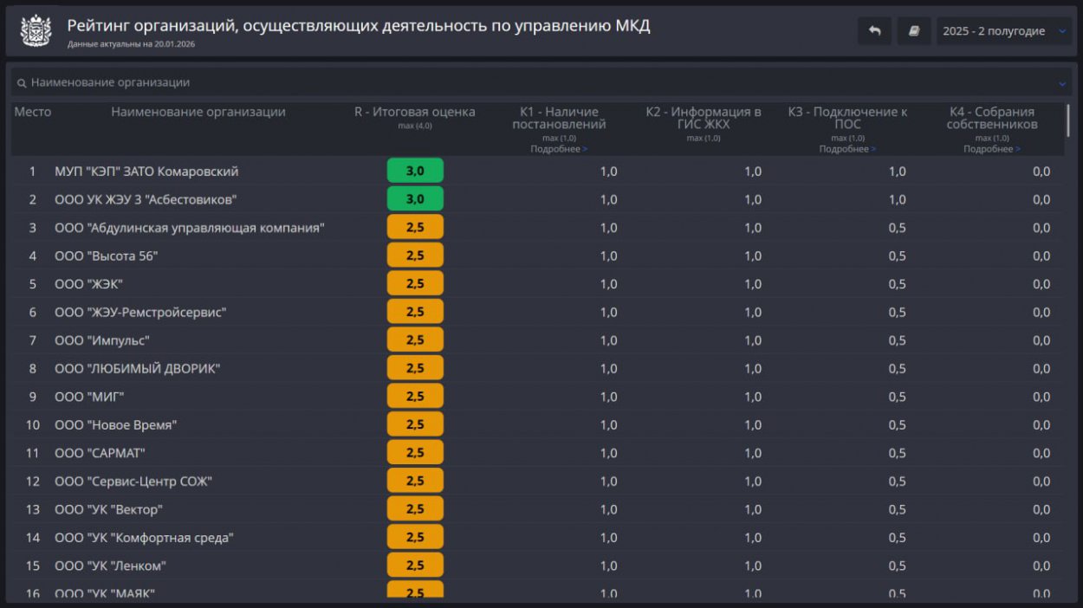Select ООО "ЛЮБИМЫЙ ДВОРИК" organization row
The height and width of the screenshot is (608, 1083).
coord(137,369)
